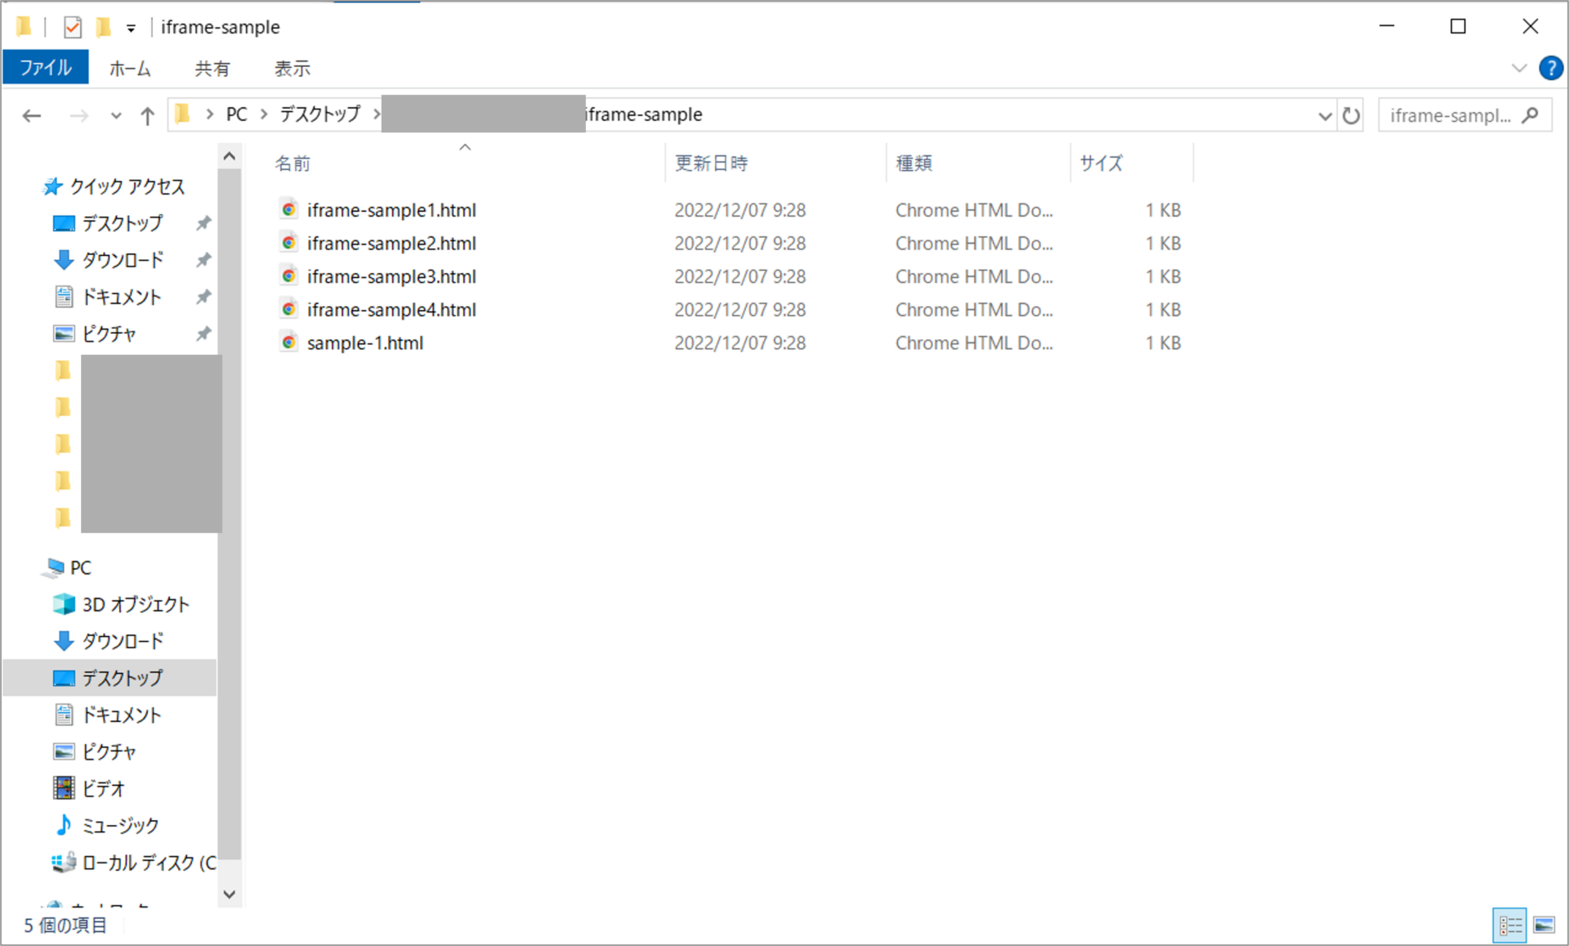
Task: Open the ファイル menu tab
Action: coord(46,68)
